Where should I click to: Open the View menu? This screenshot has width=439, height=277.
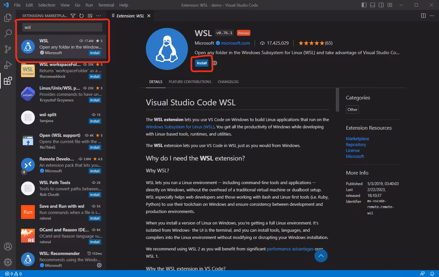click(x=65, y=5)
